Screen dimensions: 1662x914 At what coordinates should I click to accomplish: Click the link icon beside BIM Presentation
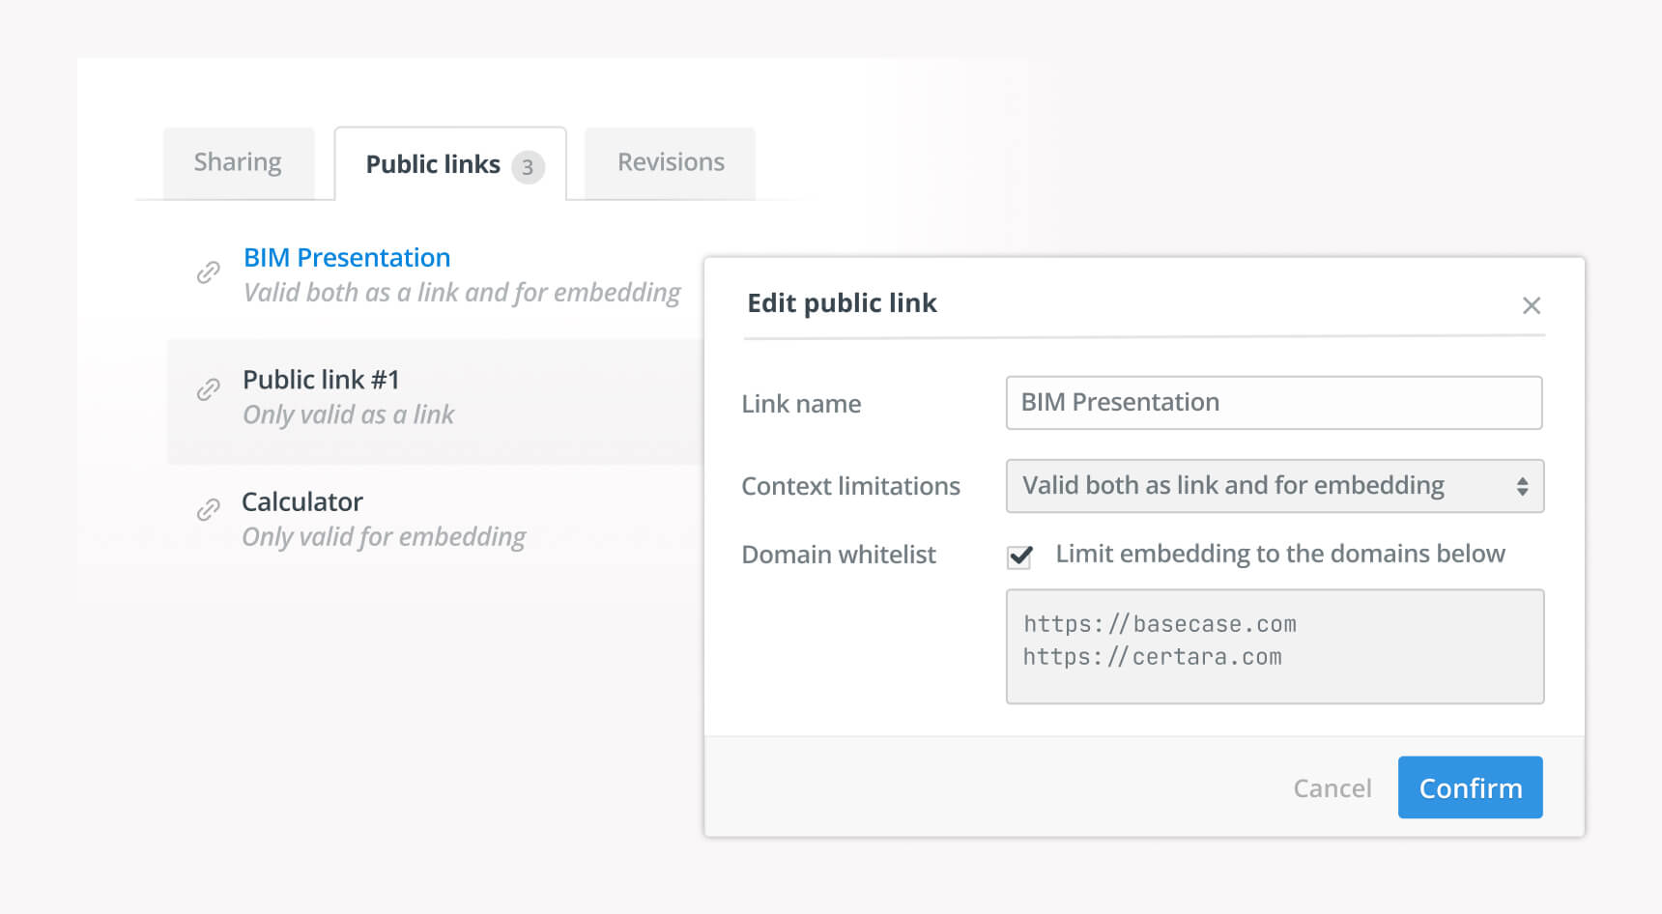208,273
